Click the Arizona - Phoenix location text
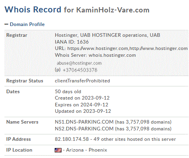The width and height of the screenshot is (189, 158). [86, 150]
